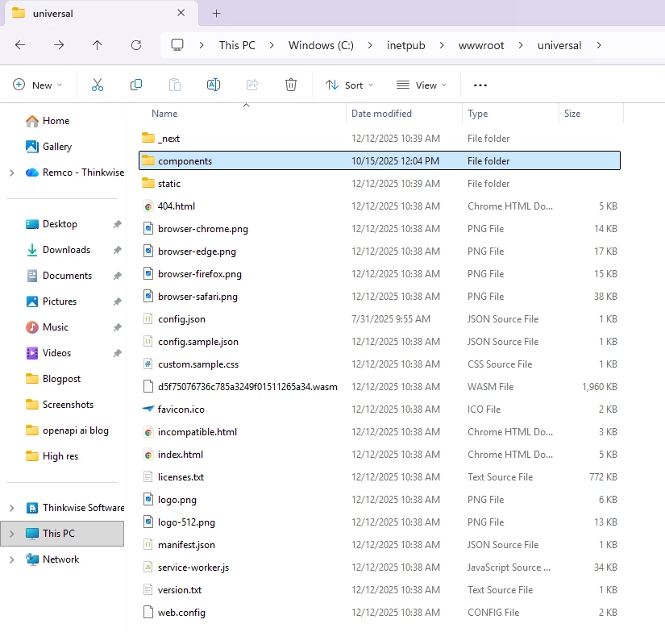Select browser-firefox.png file
This screenshot has height=632, width=665.
[380, 273]
